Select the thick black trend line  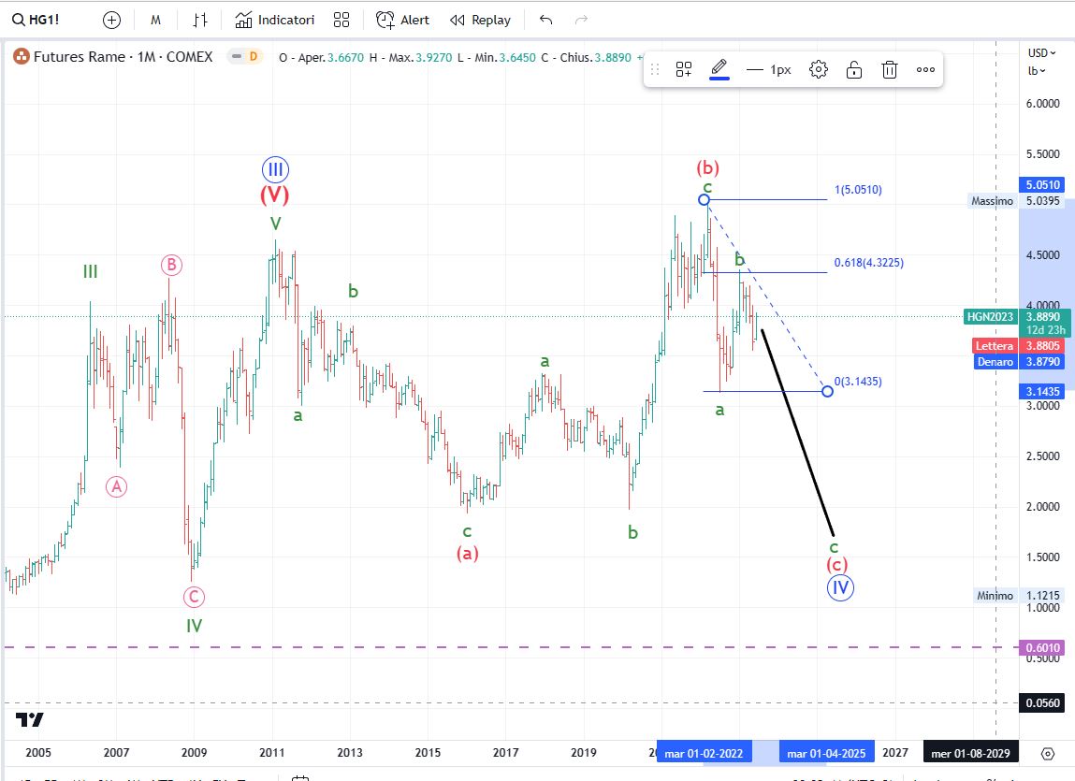[x=797, y=433]
